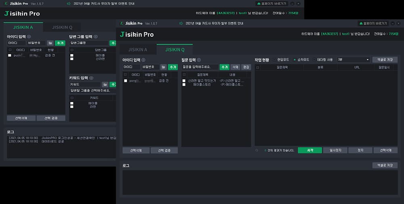The image size is (404, 204).
Task: Click 질문제목 header in work status table
Action: [282, 68]
